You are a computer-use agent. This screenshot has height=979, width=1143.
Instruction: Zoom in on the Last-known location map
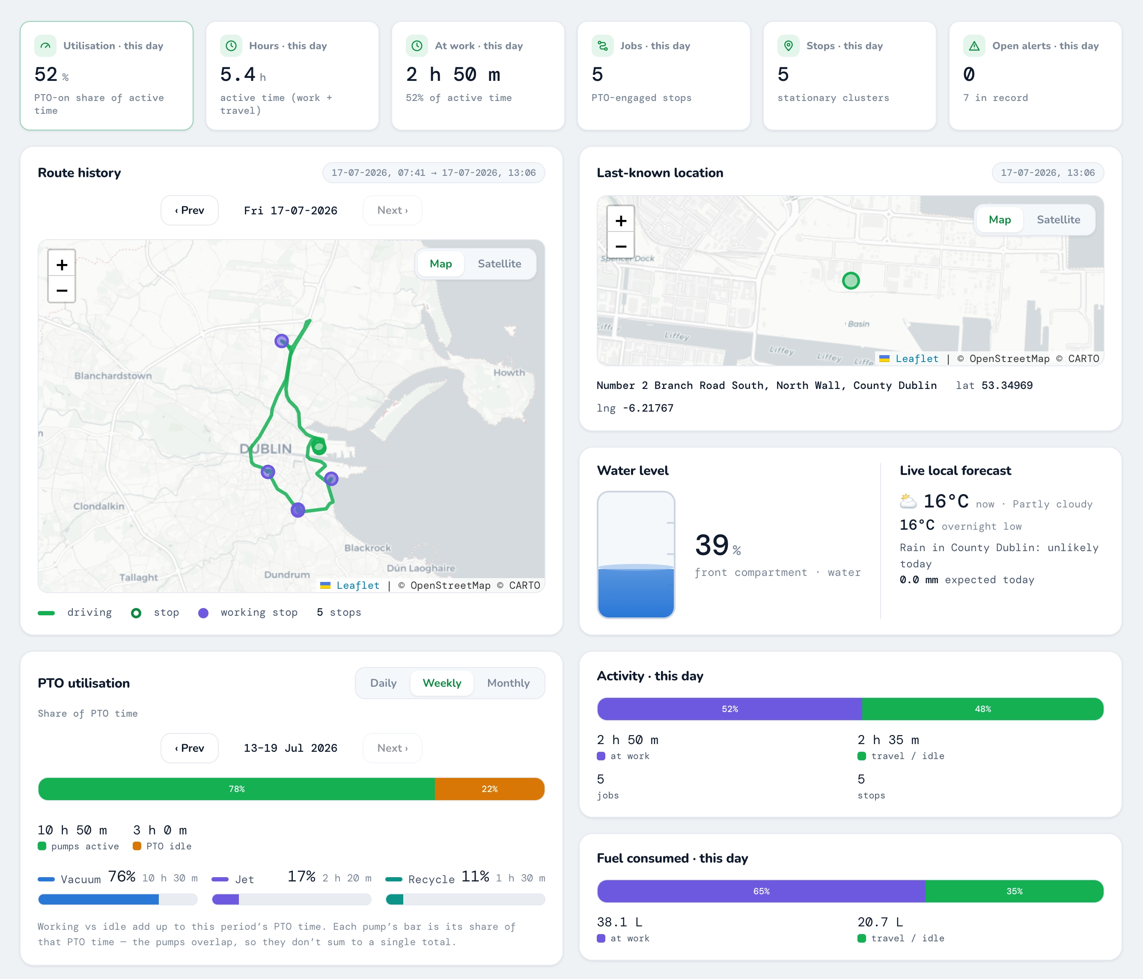coord(621,220)
